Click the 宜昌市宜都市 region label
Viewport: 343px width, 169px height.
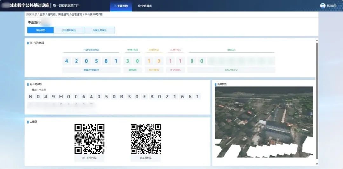click(91, 70)
